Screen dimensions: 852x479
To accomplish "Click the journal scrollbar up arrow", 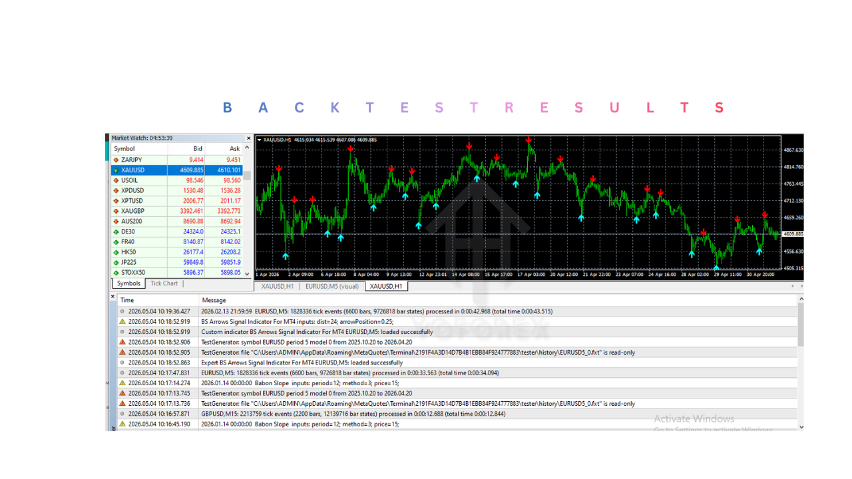I will click(x=801, y=299).
